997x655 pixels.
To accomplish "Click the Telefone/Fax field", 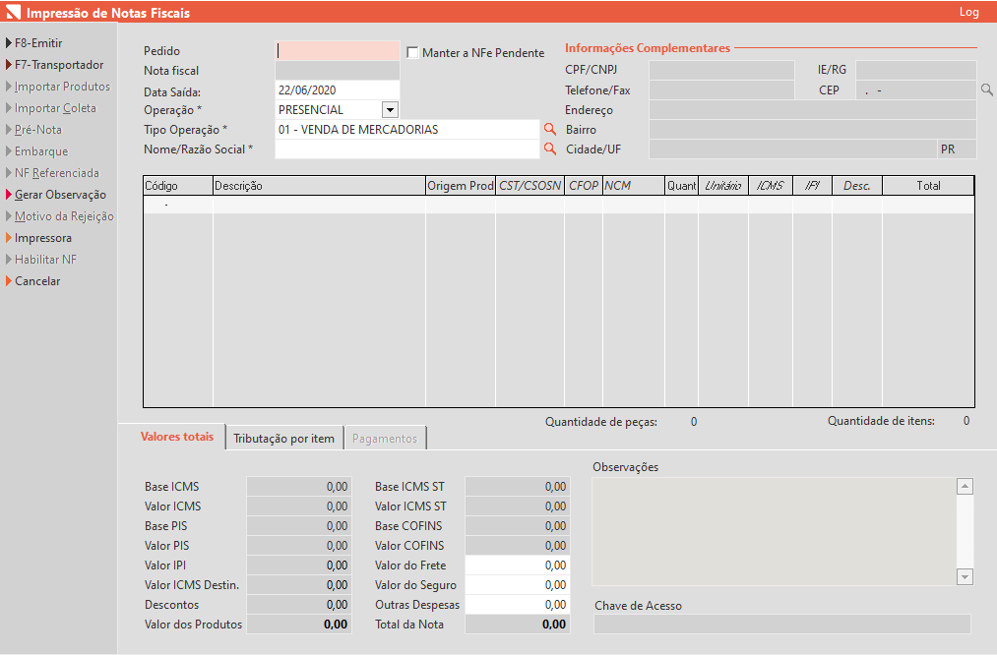I will pos(721,90).
